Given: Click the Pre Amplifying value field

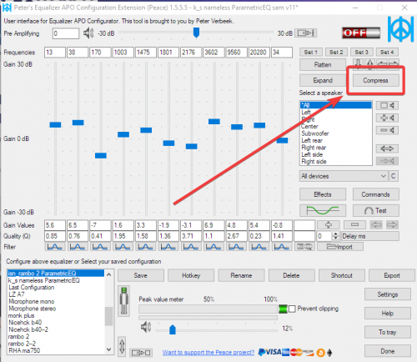Looking at the screenshot, I should click(x=66, y=33).
